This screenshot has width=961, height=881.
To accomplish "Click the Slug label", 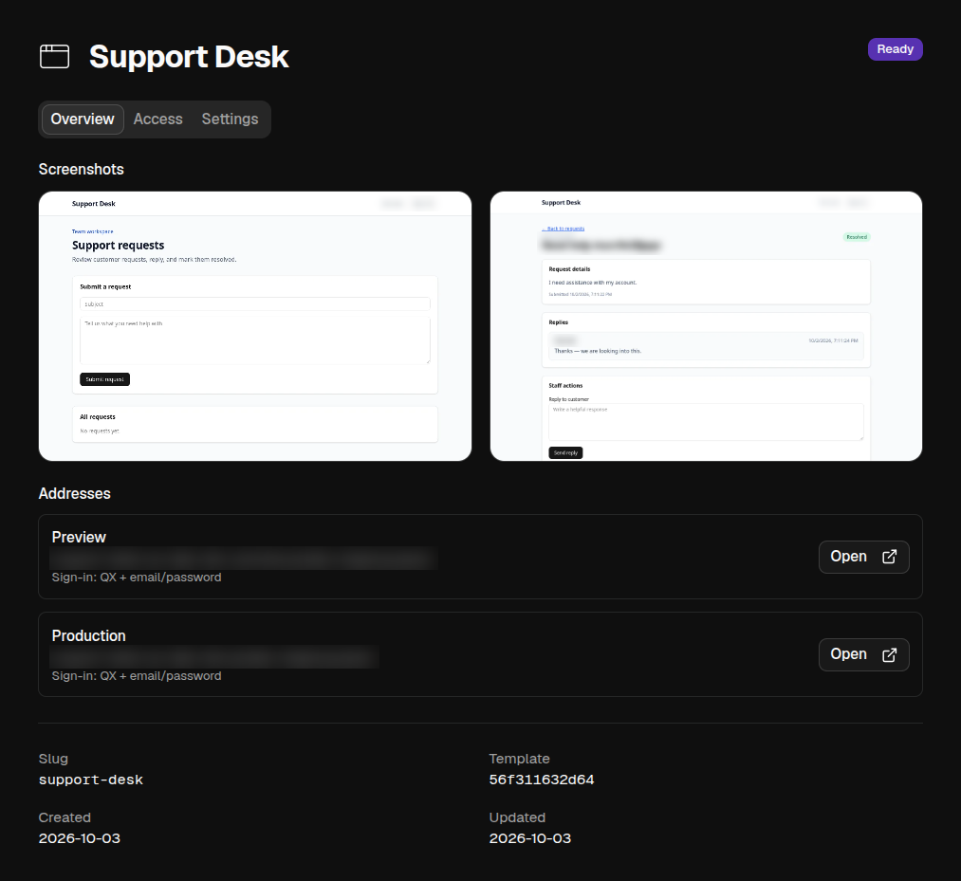I will [x=53, y=759].
